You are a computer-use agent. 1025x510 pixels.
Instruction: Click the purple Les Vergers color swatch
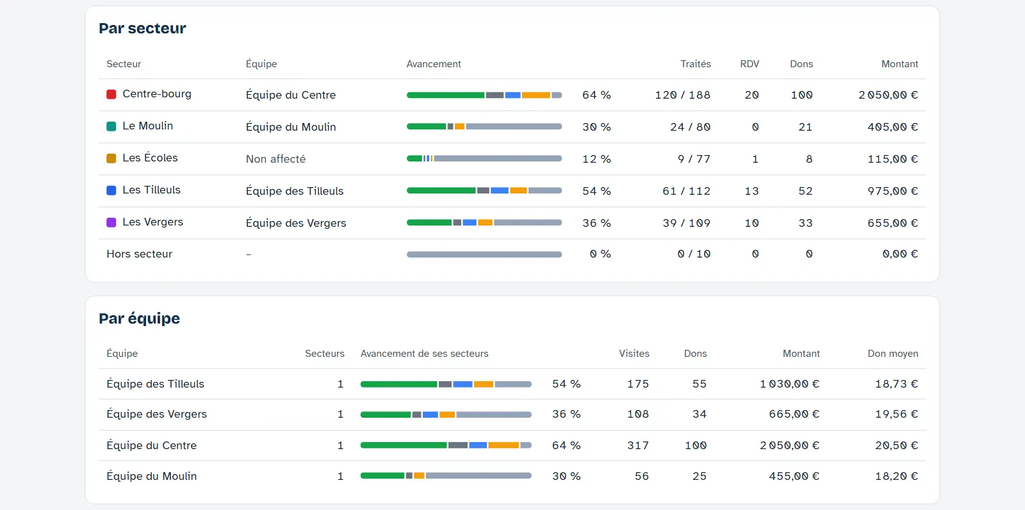111,222
